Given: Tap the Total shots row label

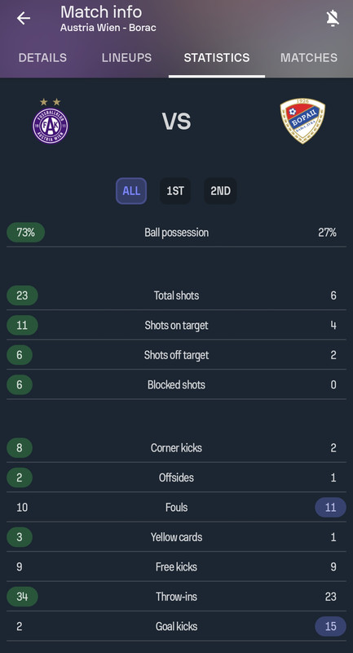Looking at the screenshot, I should (176, 295).
